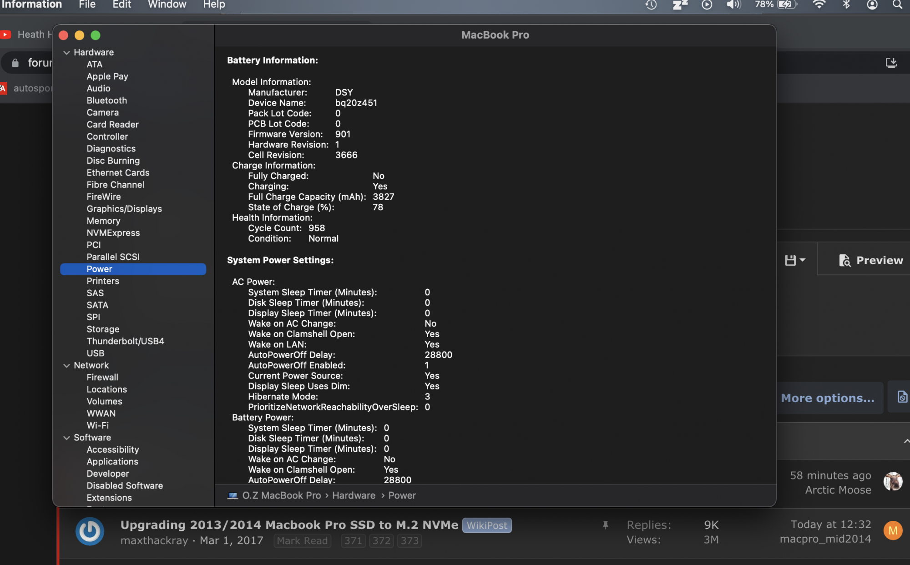This screenshot has height=565, width=910.
Task: Click the Bluetooth menu bar icon
Action: [846, 5]
